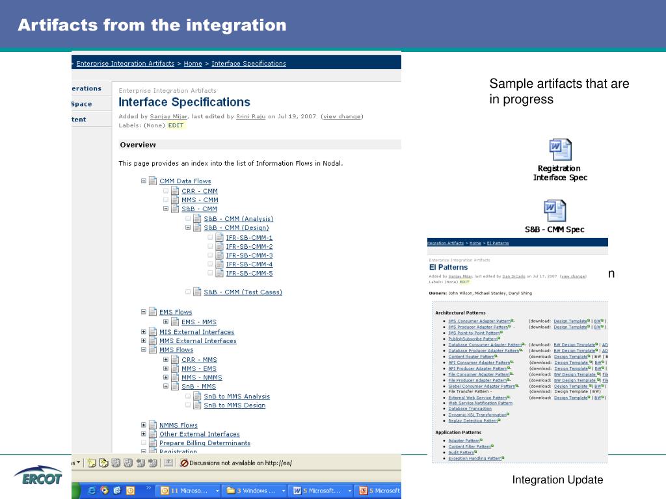Collapse the MMS Flows tree node
Screen dimensions: 666x499
(144, 350)
